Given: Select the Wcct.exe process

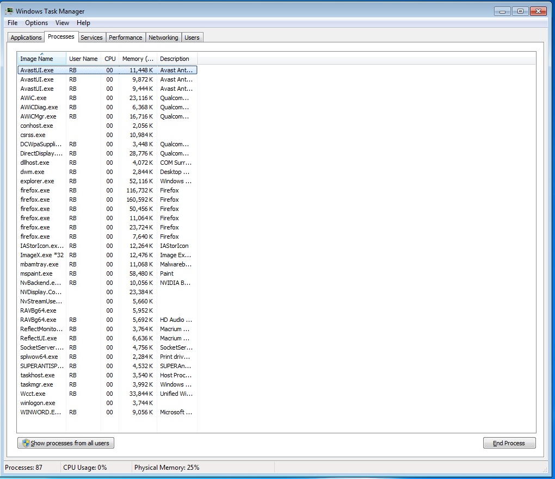Looking at the screenshot, I should tap(107, 394).
